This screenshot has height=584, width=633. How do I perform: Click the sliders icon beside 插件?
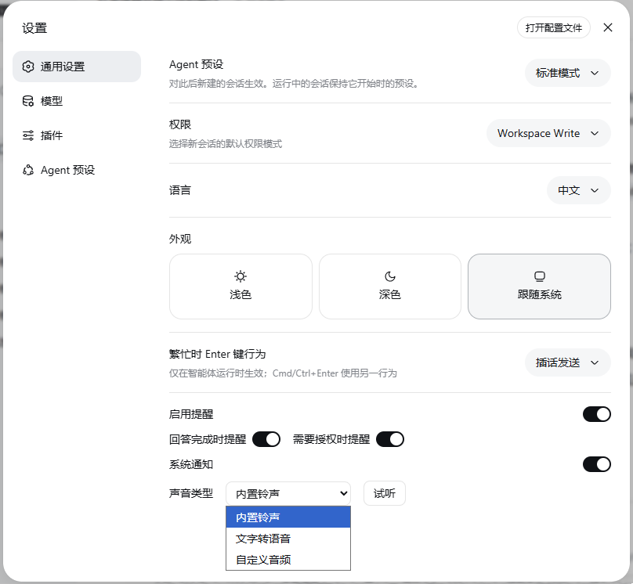click(28, 135)
